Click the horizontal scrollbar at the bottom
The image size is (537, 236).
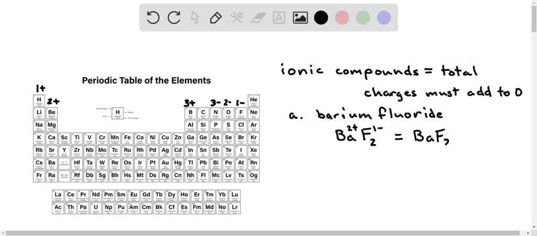[268, 232]
